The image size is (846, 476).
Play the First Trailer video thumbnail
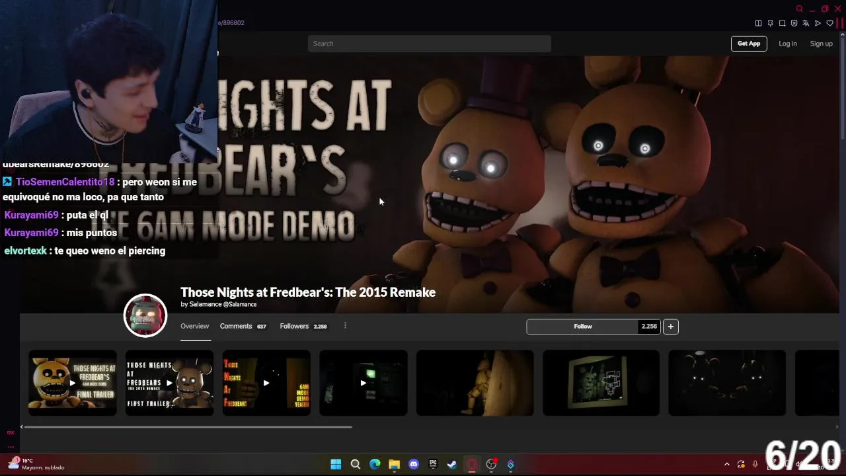coord(169,383)
